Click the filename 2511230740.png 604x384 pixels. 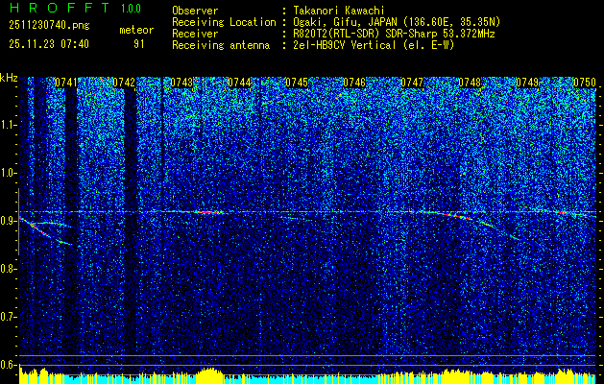click(x=49, y=26)
